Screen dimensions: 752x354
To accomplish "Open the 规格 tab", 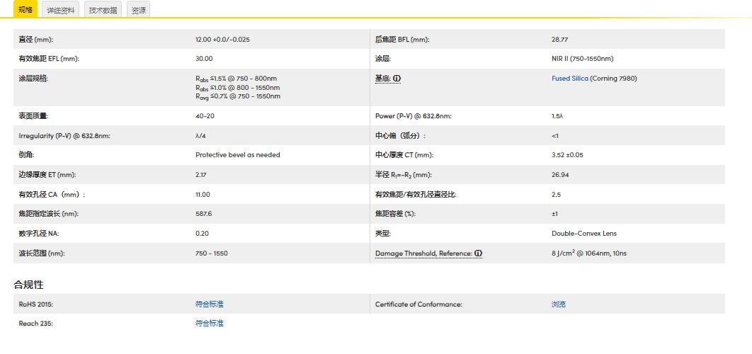I will coord(25,10).
